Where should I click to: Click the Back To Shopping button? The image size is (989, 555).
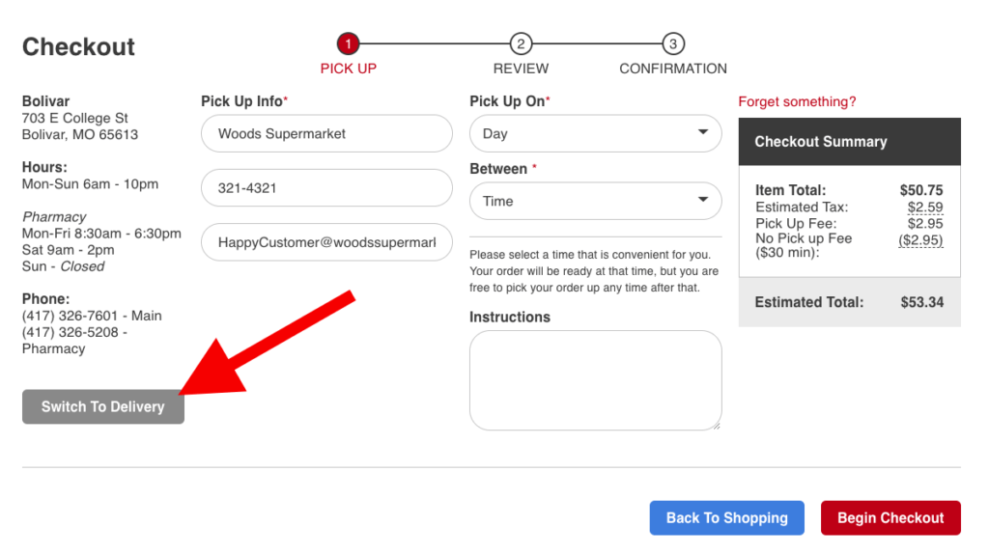[726, 517]
